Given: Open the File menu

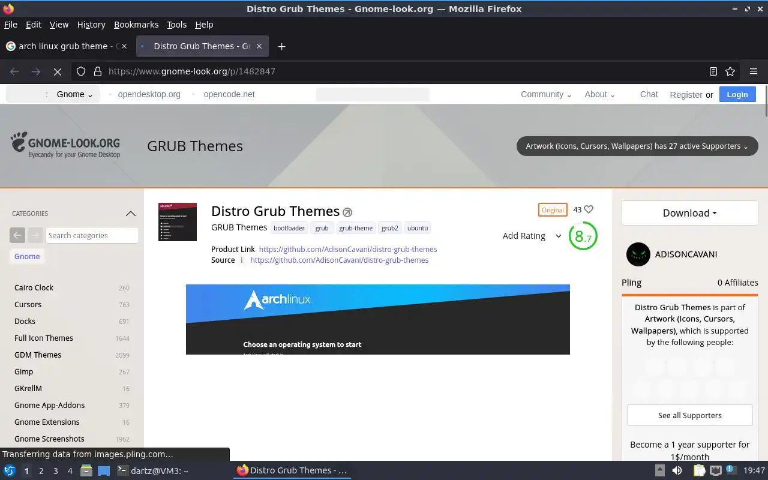Looking at the screenshot, I should pyautogui.click(x=11, y=25).
